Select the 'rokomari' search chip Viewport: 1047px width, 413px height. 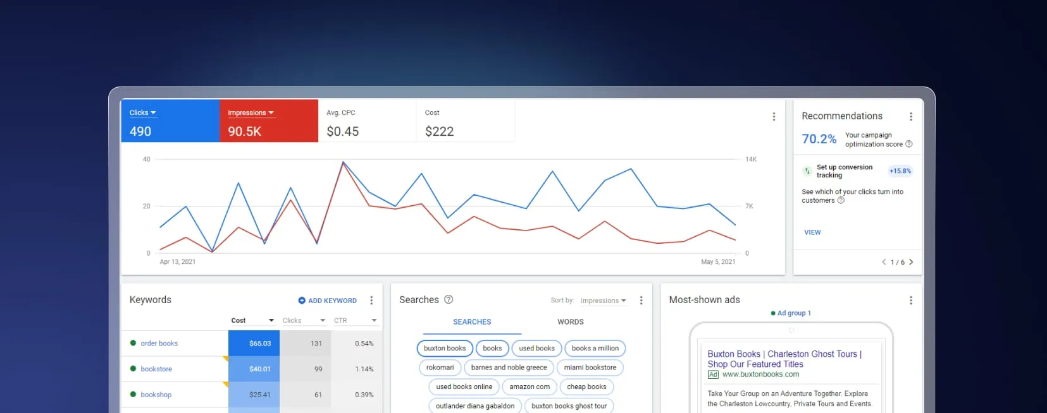click(x=440, y=368)
